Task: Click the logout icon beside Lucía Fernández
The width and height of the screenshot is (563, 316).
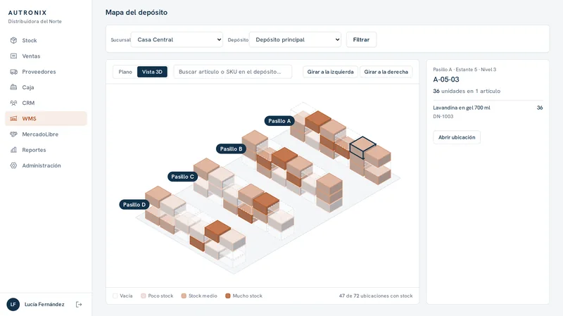Action: [x=79, y=304]
